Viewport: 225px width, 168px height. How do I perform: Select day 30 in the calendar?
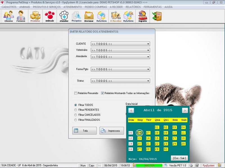pos(165,149)
